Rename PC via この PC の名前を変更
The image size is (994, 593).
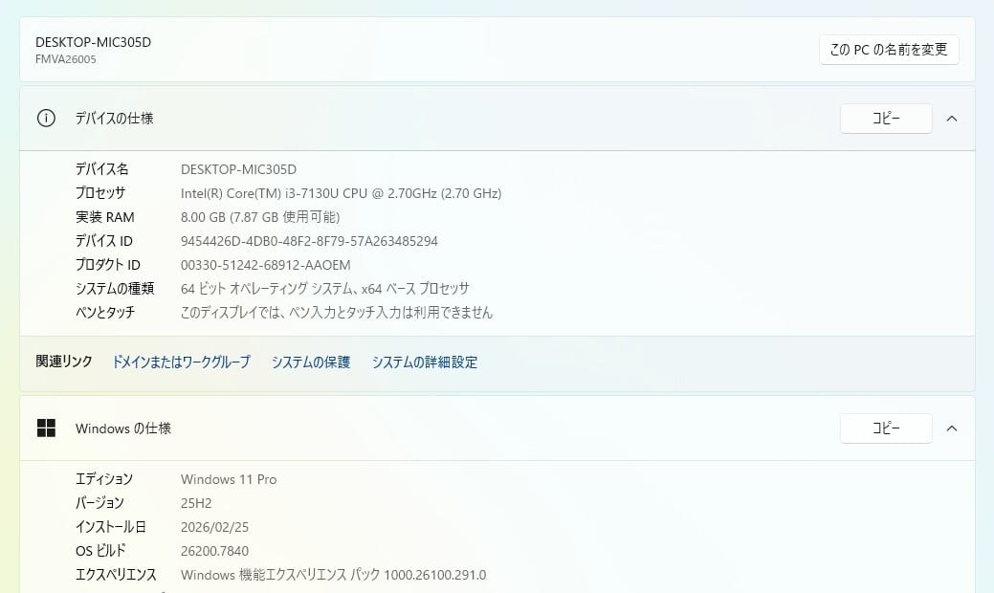point(889,50)
